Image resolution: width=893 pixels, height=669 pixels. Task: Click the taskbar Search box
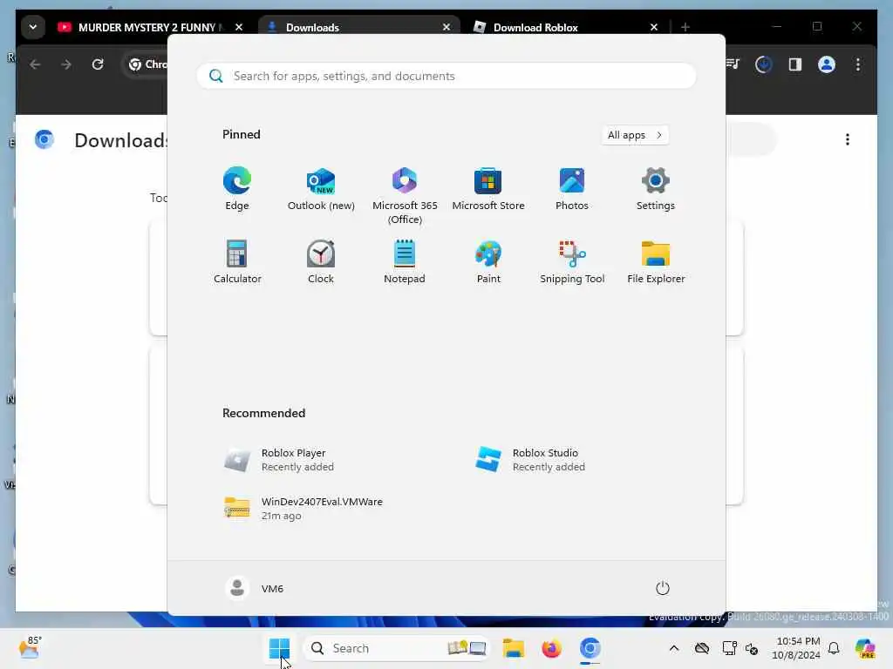coord(397,648)
